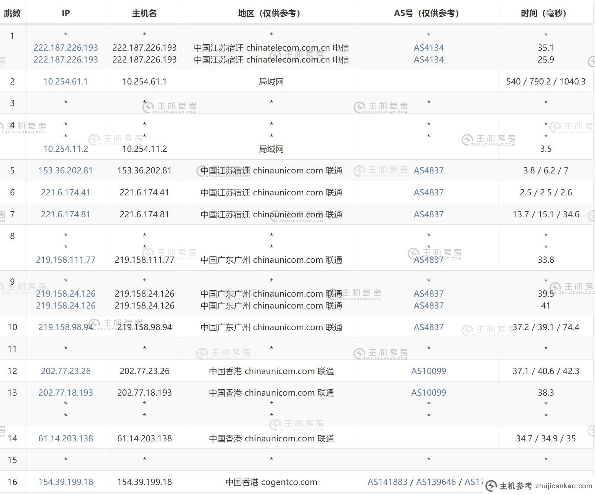The height and width of the screenshot is (495, 595).
Task: Open AS10099 link in hop 12 row
Action: [429, 371]
